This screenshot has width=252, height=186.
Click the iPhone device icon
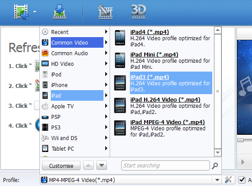[45, 85]
